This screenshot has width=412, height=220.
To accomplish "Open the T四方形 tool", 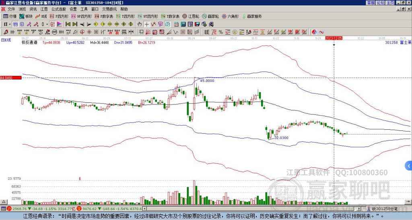I will (x=126, y=16).
